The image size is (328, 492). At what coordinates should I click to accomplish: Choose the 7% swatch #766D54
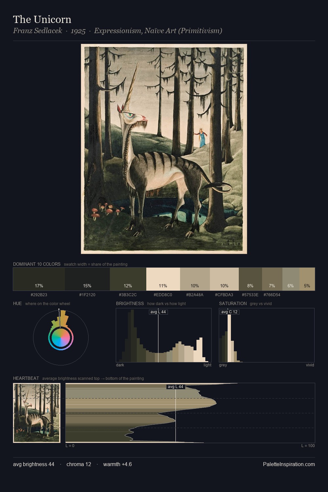tap(272, 279)
